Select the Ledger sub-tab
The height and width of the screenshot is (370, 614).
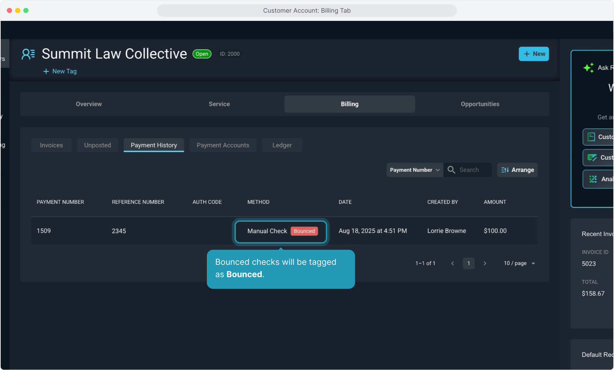pyautogui.click(x=282, y=145)
